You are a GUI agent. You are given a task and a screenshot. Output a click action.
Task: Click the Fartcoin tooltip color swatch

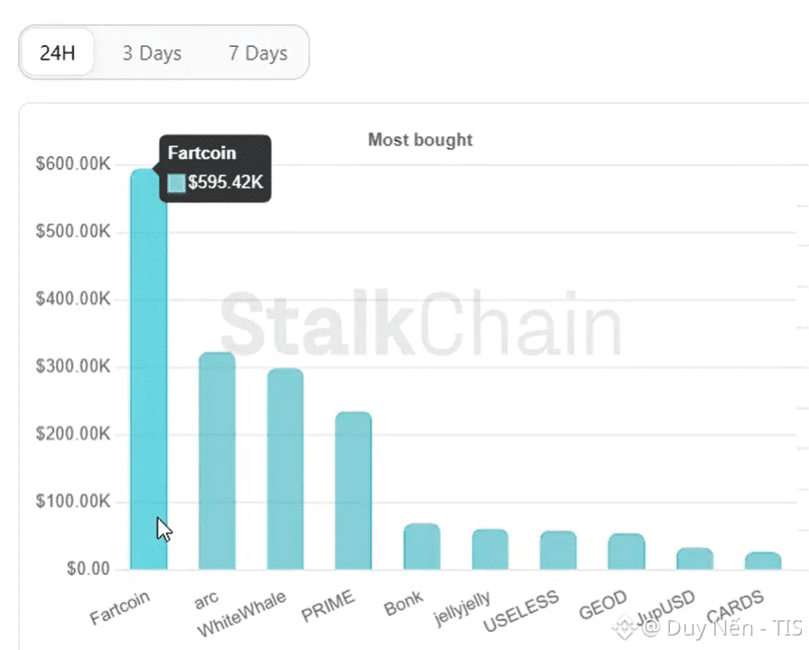tap(176, 182)
